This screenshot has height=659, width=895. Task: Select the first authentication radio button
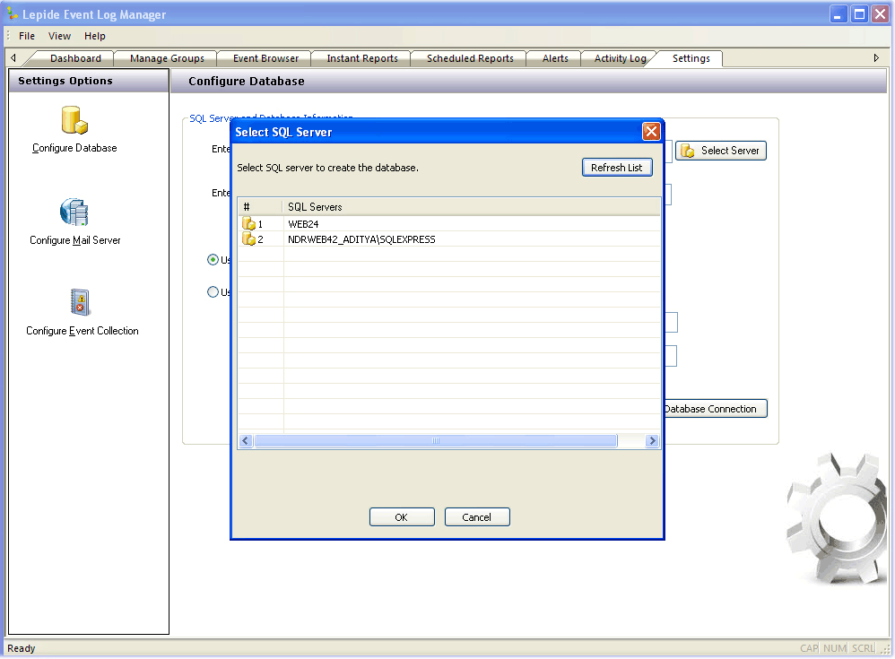click(x=213, y=260)
